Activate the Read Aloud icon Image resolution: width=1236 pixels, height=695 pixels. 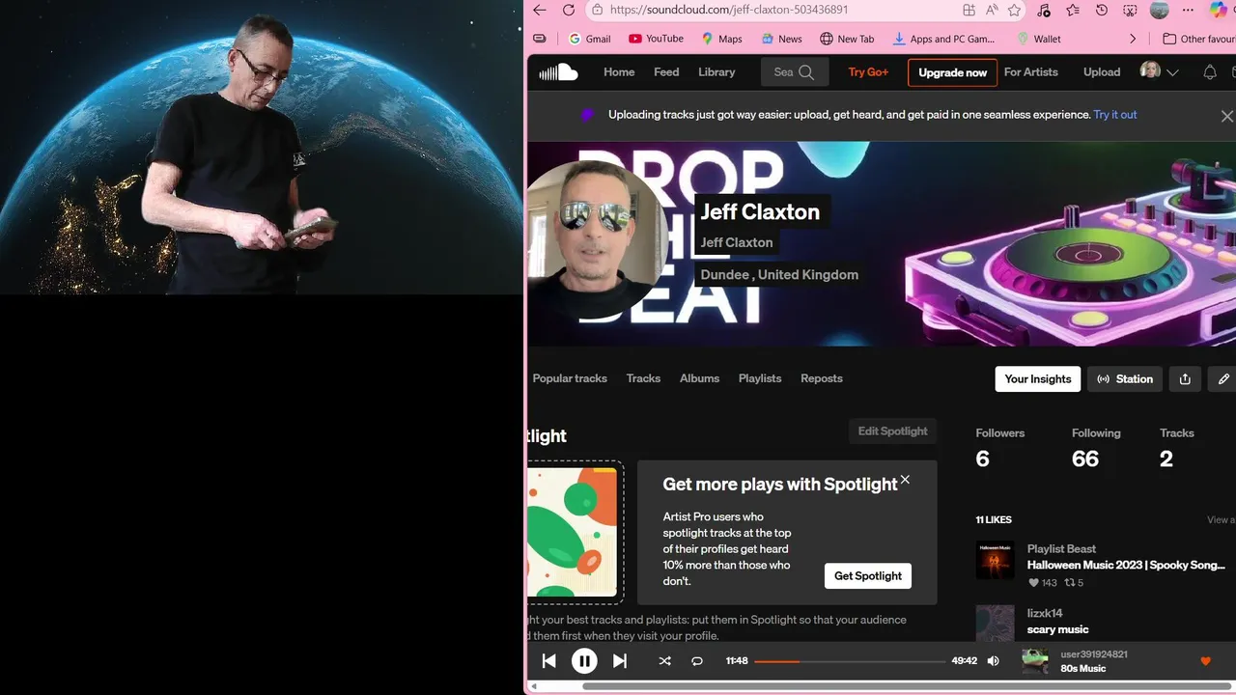992,10
